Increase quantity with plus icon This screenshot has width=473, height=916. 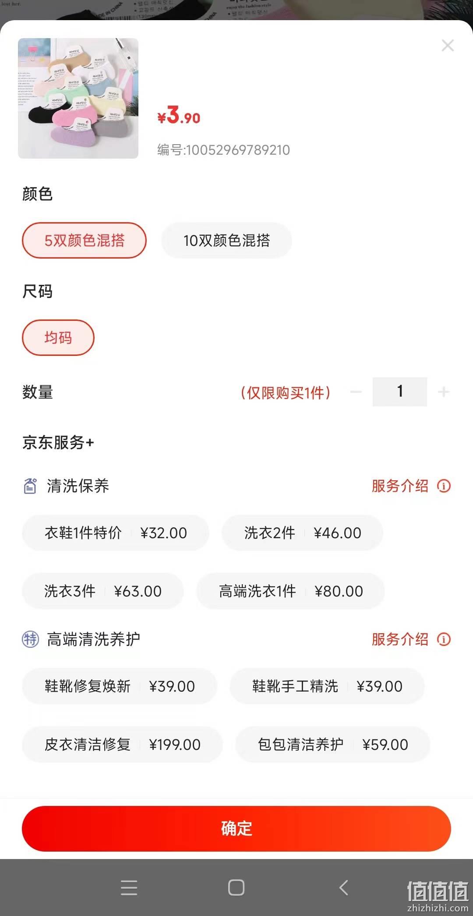444,392
